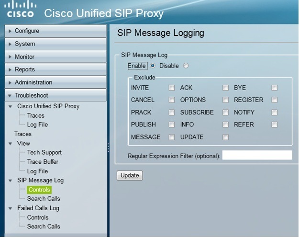Collapse the Troubleshoot menu section
This screenshot has width=299, height=238.
click(x=55, y=95)
